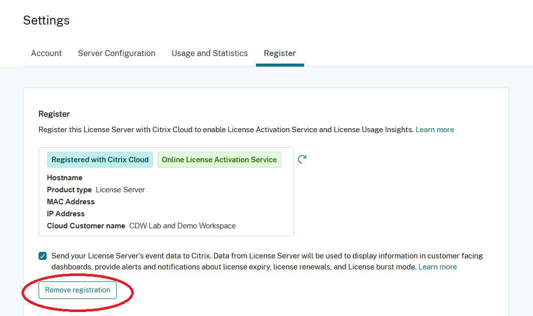Go to the Usage and Statistics tab
The width and height of the screenshot is (533, 316).
click(209, 53)
